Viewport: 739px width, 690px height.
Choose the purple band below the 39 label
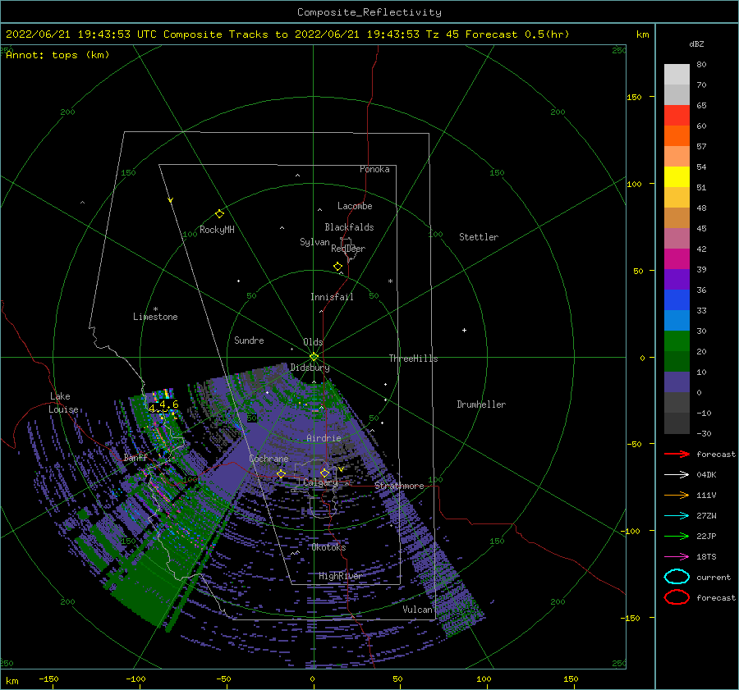[x=677, y=280]
